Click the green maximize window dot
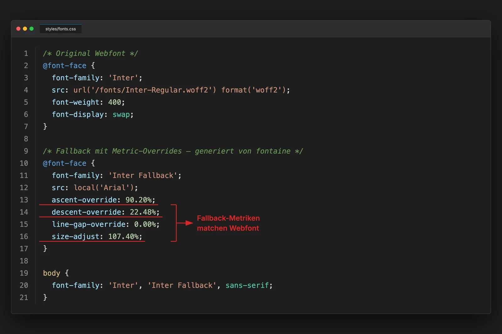 click(x=31, y=29)
